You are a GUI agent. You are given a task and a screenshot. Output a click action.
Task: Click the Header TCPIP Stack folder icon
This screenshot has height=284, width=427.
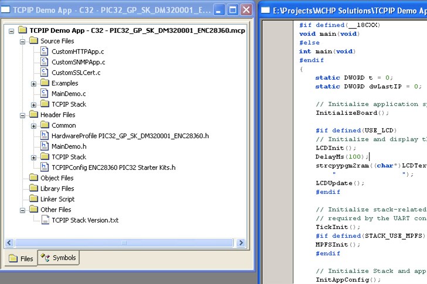45,156
